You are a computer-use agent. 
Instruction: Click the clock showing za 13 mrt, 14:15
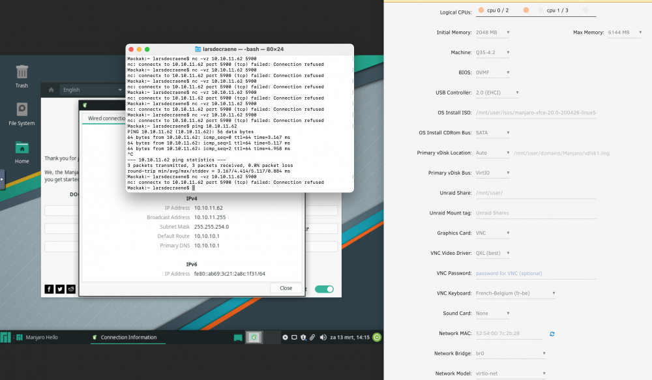(349, 337)
